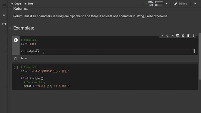Screen dimensions: 201x113
Task: Collapse the header with the chevron
Action: click(195, 4)
